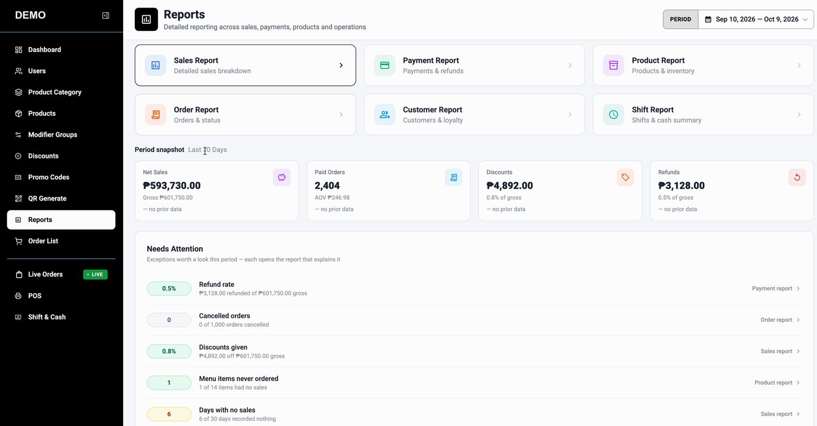Click the 0.5% Refund rate badge
This screenshot has width=817, height=426.
[x=169, y=288]
